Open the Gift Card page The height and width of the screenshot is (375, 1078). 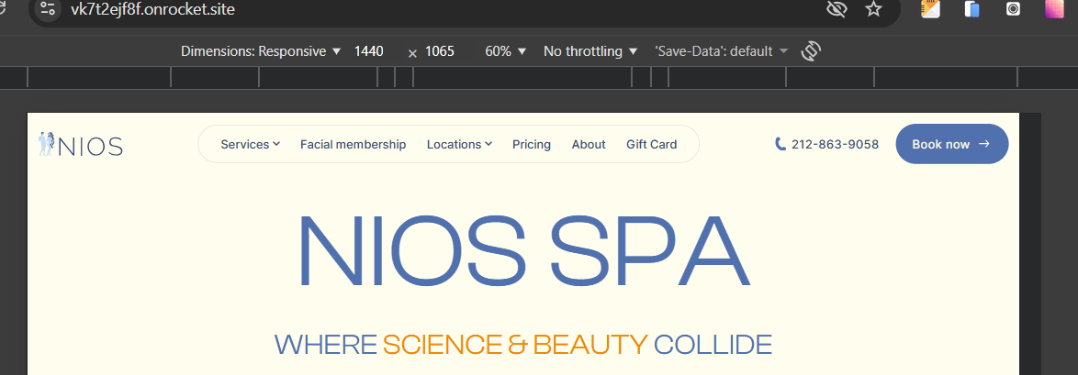(652, 144)
